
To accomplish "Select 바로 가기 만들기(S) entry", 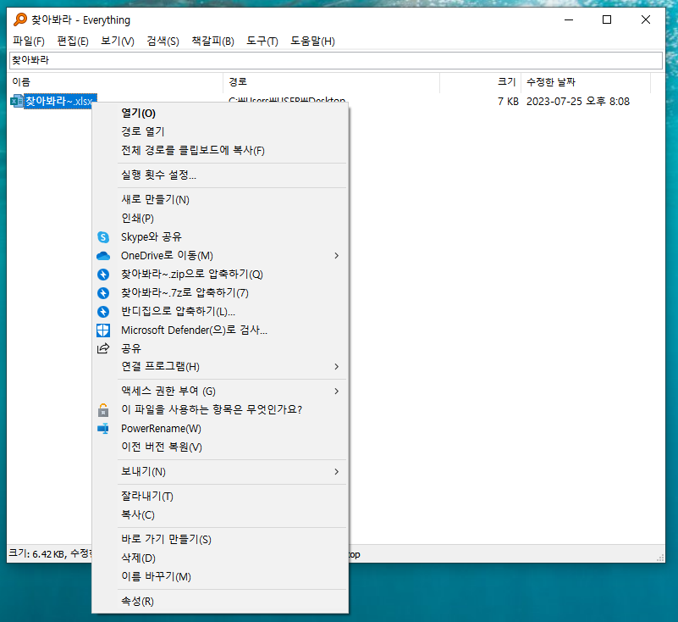I will pyautogui.click(x=220, y=539).
